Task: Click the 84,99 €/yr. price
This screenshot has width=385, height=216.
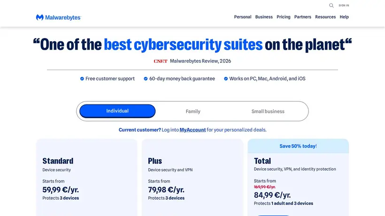Action: [x=272, y=195]
